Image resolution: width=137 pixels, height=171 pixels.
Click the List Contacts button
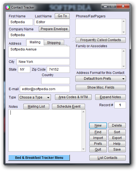coord(108,158)
